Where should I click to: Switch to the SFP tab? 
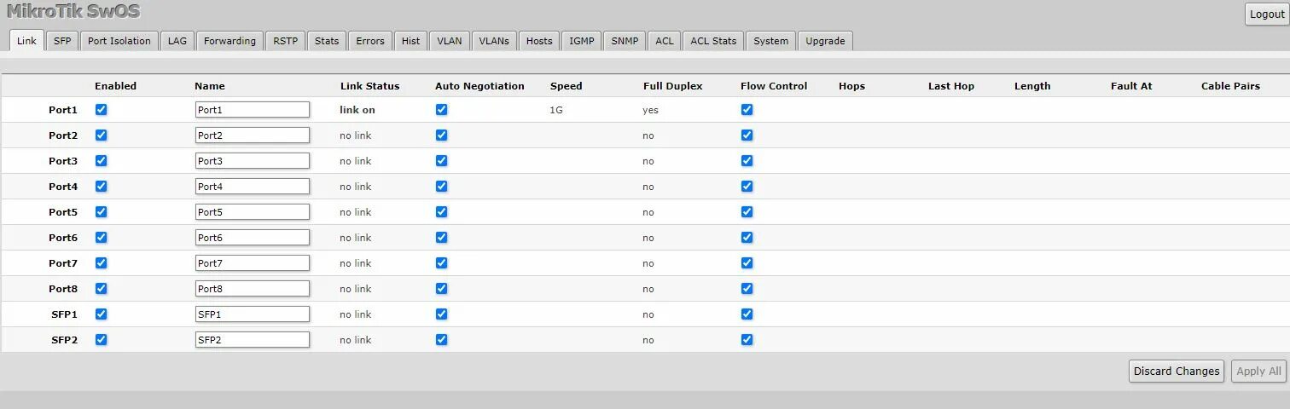[x=62, y=41]
